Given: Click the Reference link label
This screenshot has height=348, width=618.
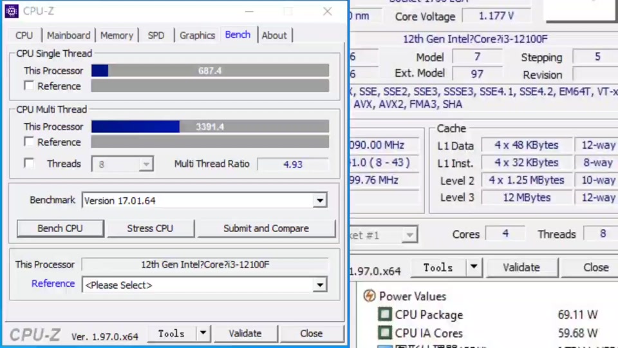Looking at the screenshot, I should click(x=53, y=284).
